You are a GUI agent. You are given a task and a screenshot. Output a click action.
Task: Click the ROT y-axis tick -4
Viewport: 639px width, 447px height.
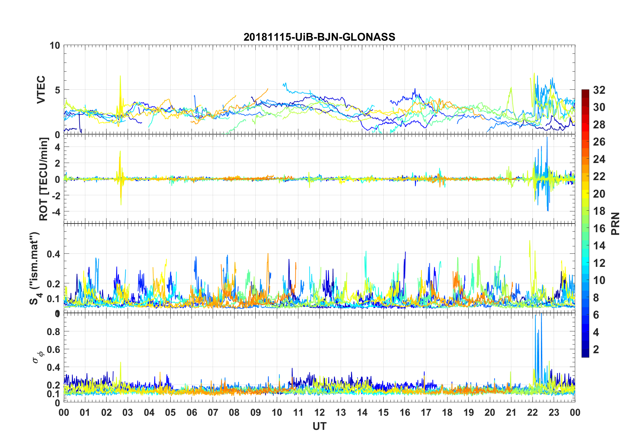click(x=56, y=212)
